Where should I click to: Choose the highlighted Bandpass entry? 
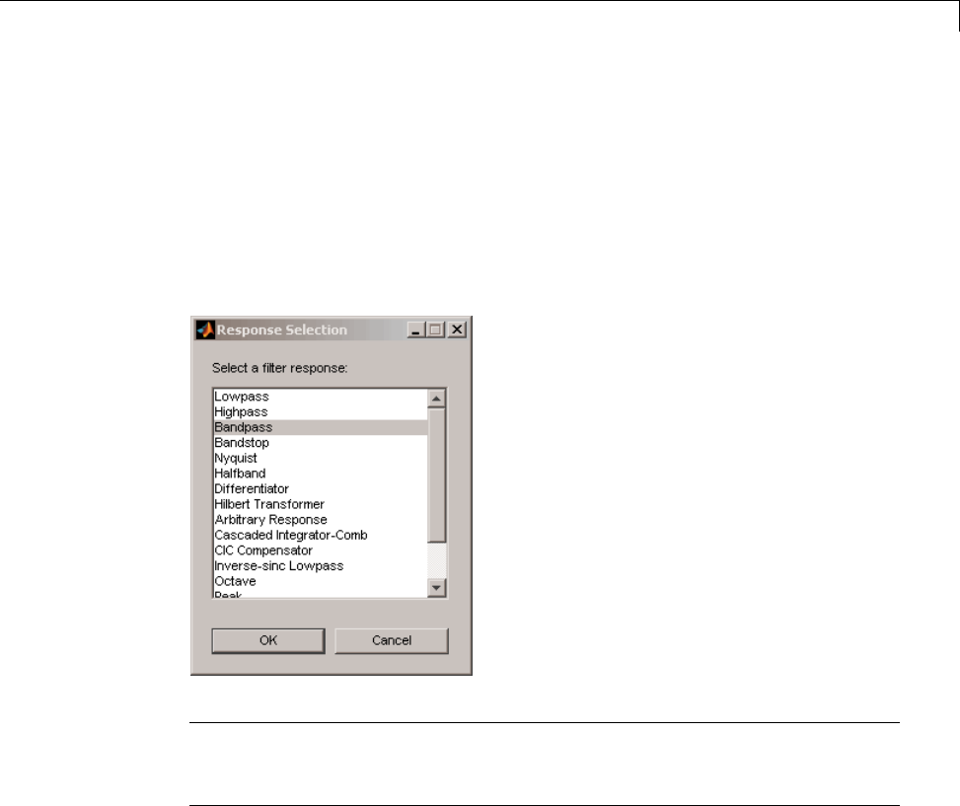click(x=321, y=427)
